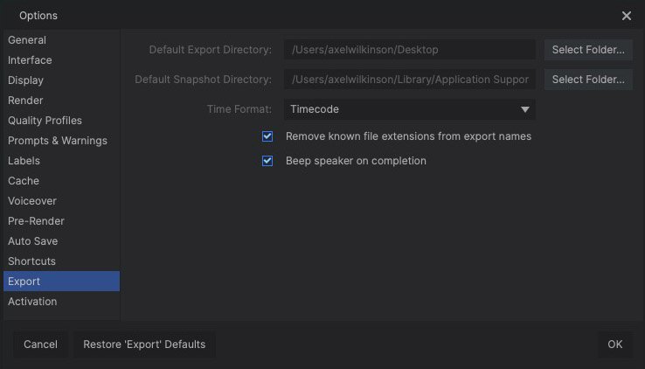This screenshot has height=369, width=645.
Task: Open the Time Format dropdown
Action: (409, 109)
